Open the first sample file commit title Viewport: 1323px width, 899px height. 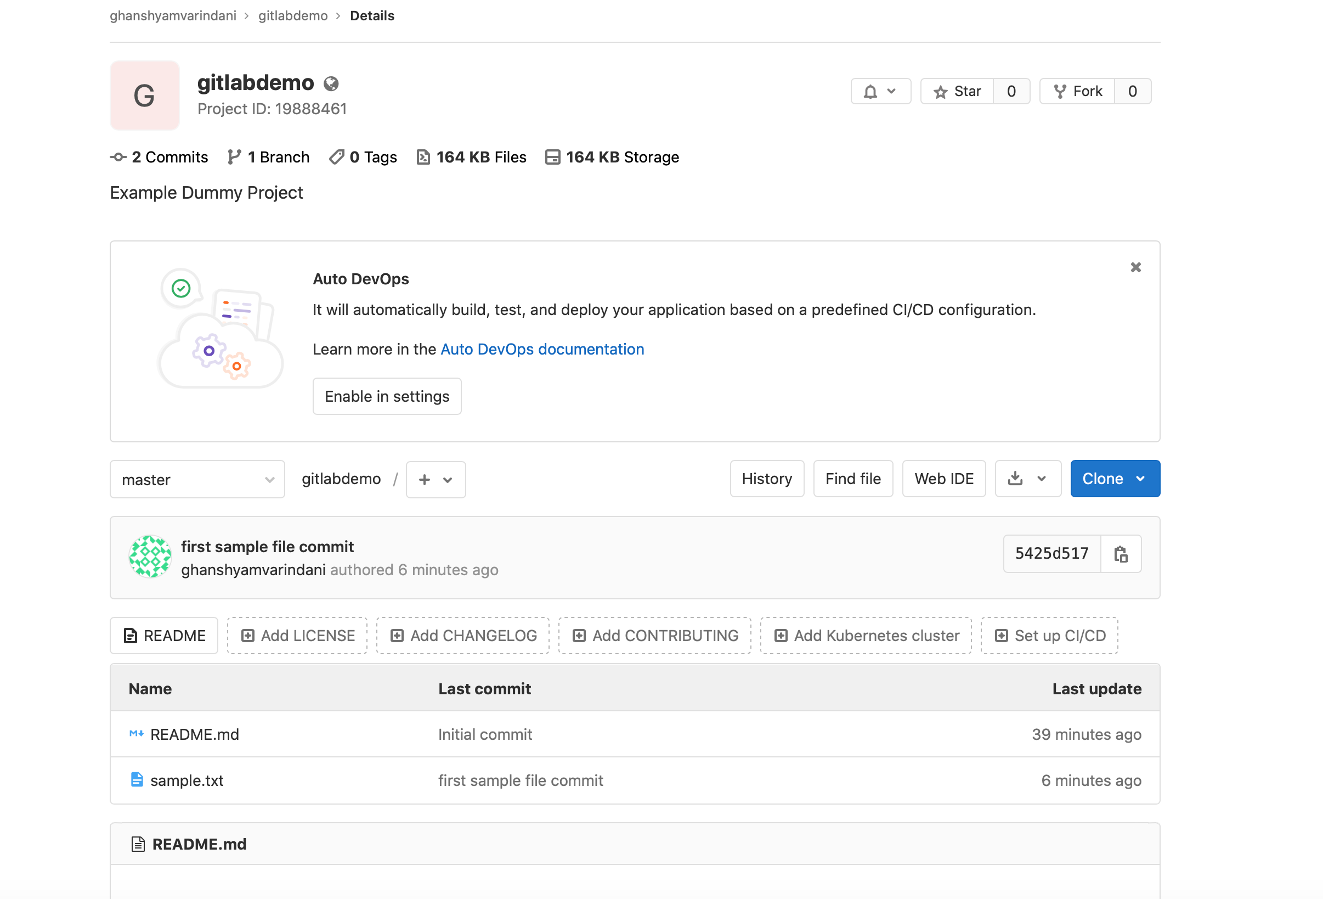(267, 546)
